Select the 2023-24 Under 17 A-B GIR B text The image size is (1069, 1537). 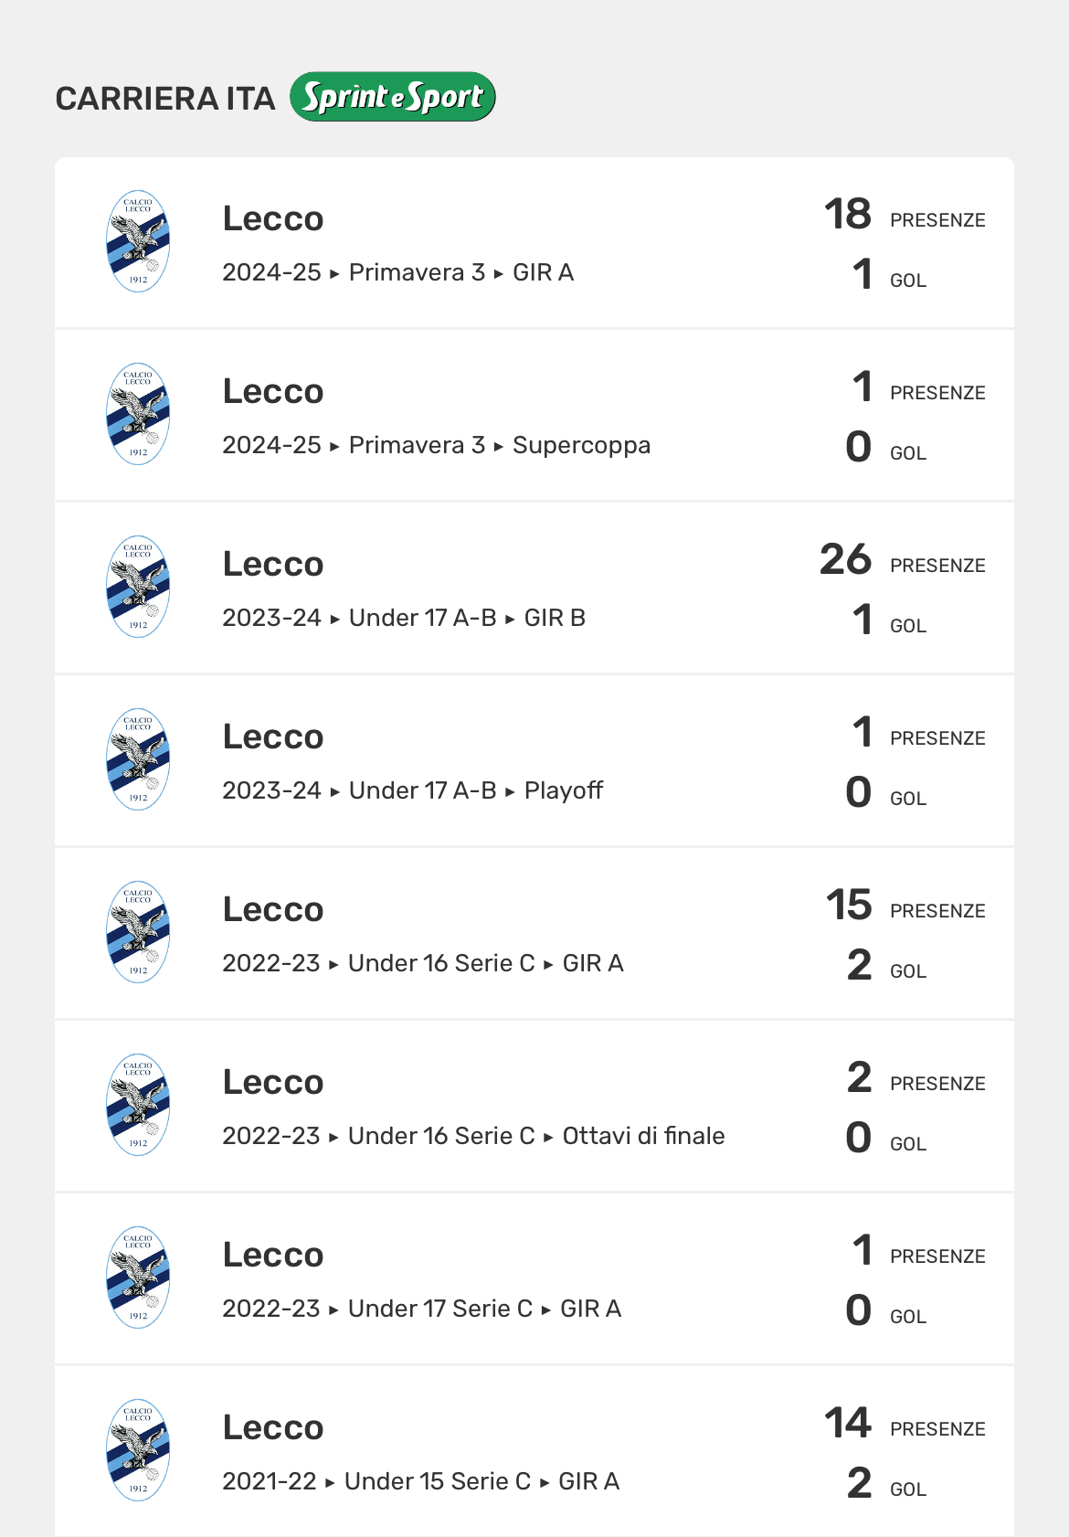coord(403,618)
